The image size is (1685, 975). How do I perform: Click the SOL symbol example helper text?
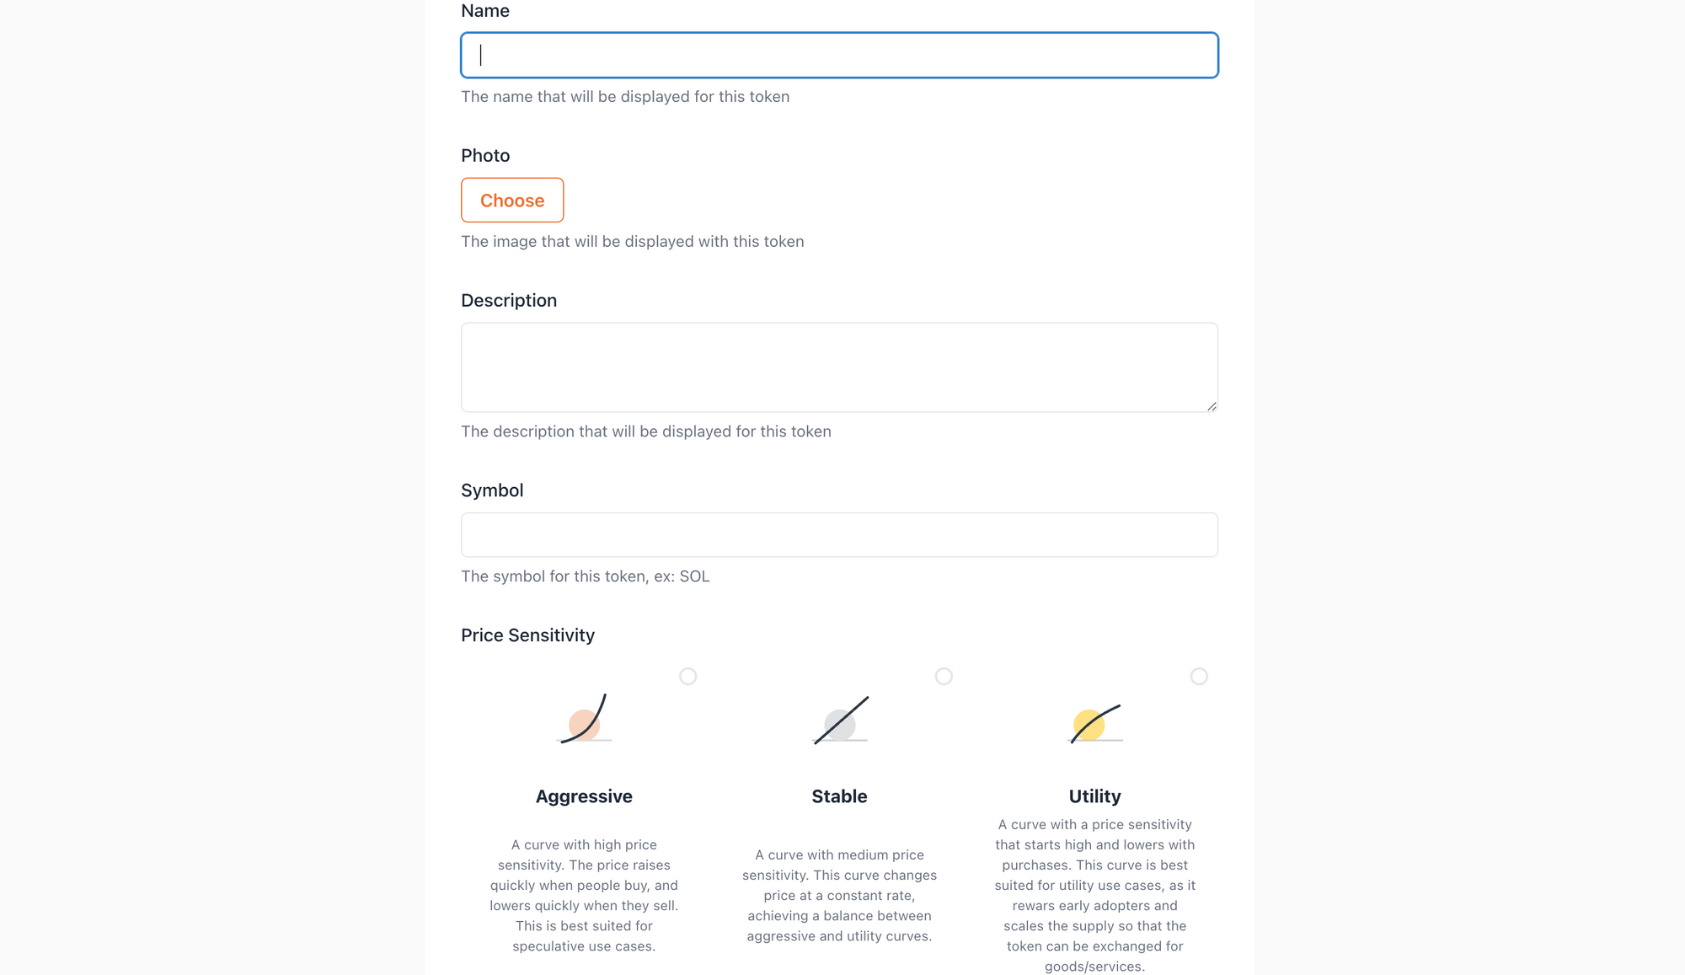[585, 576]
